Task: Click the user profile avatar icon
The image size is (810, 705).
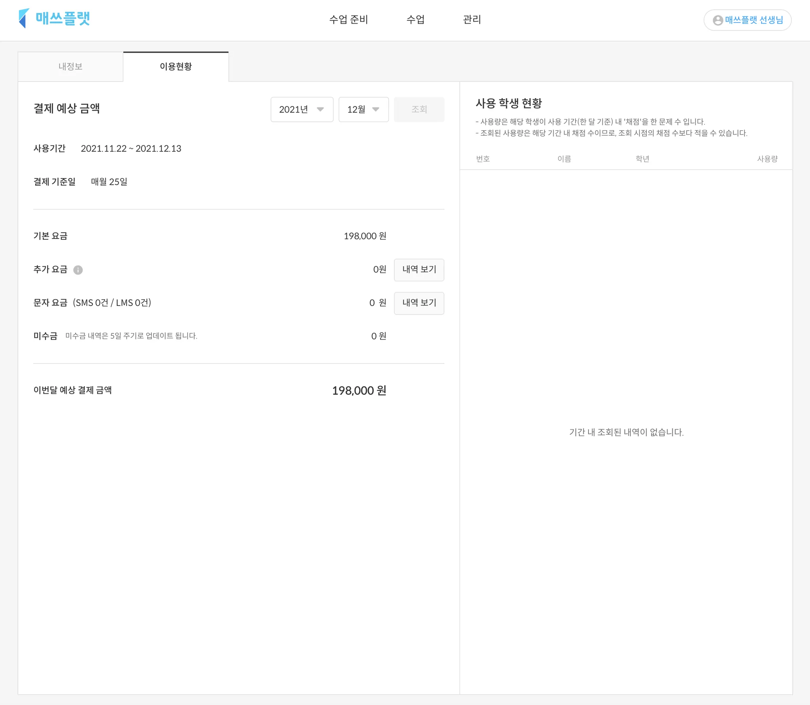Action: click(718, 20)
